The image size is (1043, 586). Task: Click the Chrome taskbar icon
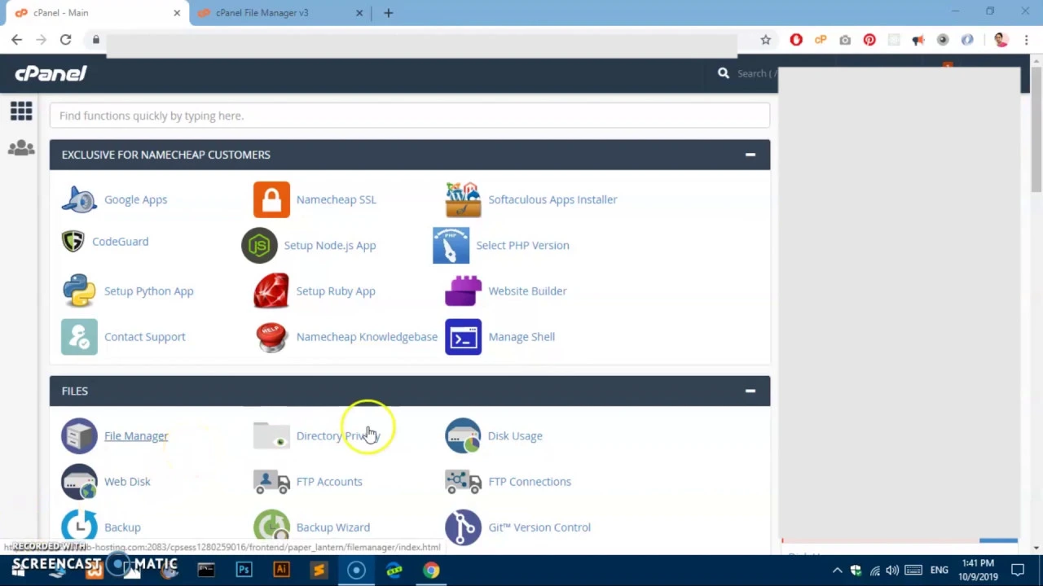[431, 571]
